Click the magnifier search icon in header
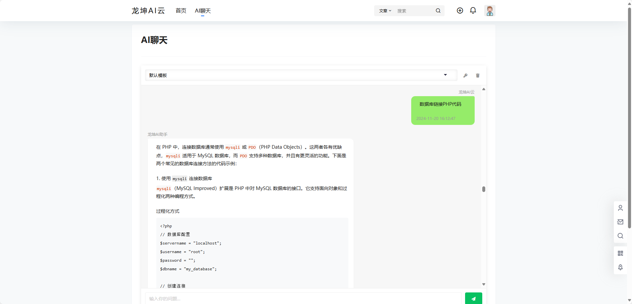The width and height of the screenshot is (632, 304). (x=438, y=11)
